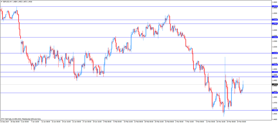
Task: Click the 1.4805 price scale value
Action: pos(274,97)
